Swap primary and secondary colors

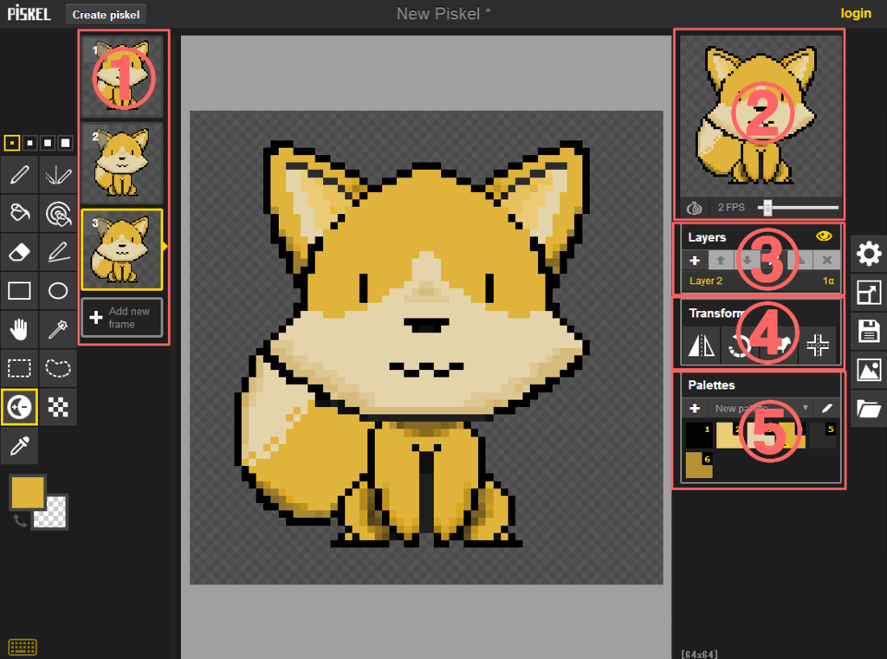pos(20,521)
